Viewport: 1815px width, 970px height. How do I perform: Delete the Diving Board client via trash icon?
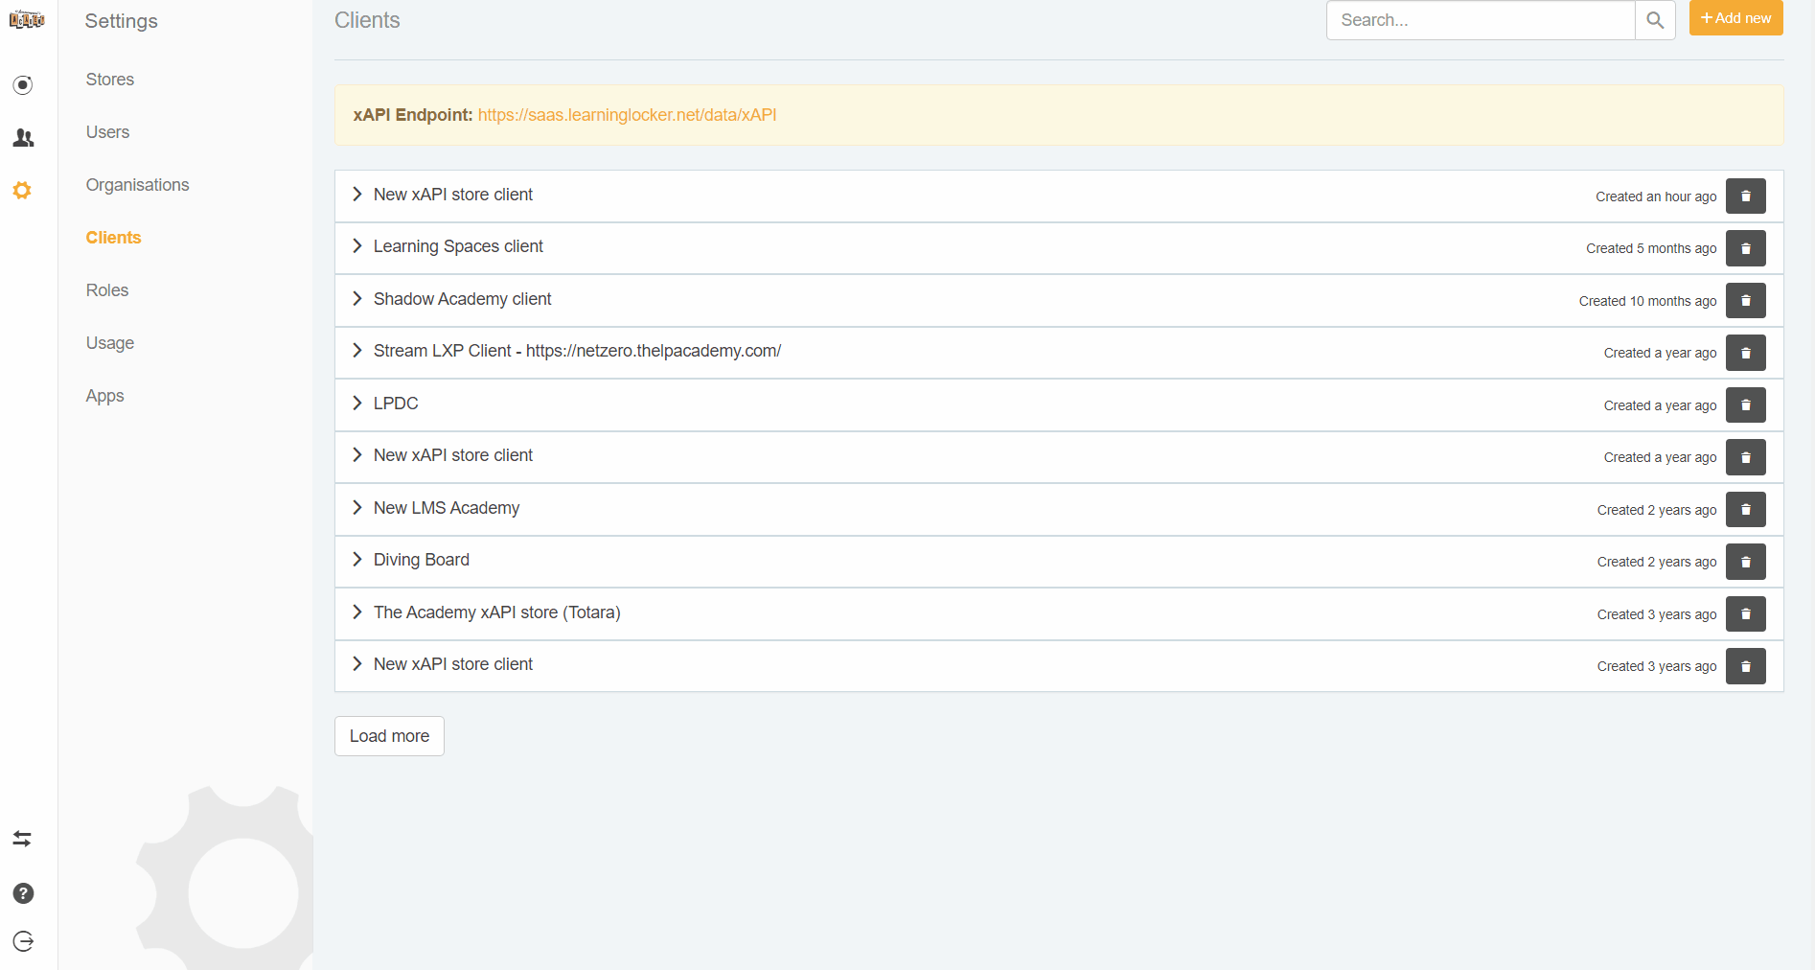(1745, 562)
